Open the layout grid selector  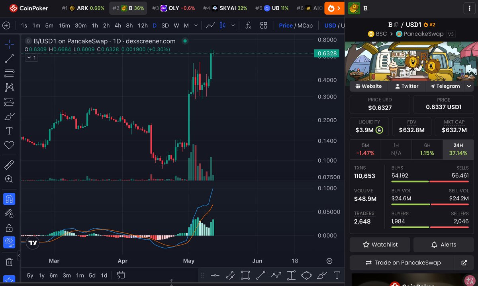(263, 25)
